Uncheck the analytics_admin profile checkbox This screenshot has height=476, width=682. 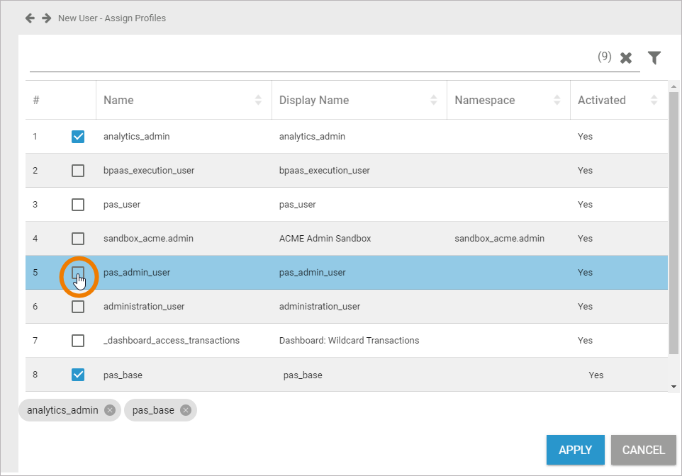coord(78,137)
